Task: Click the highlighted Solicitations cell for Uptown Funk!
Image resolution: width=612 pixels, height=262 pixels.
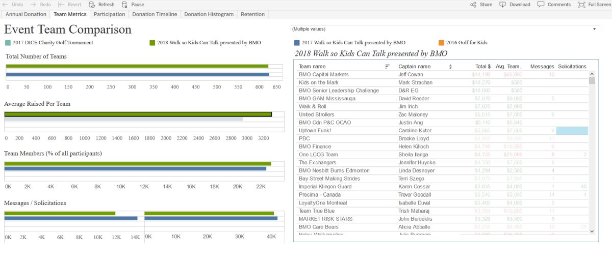Action: tap(572, 131)
